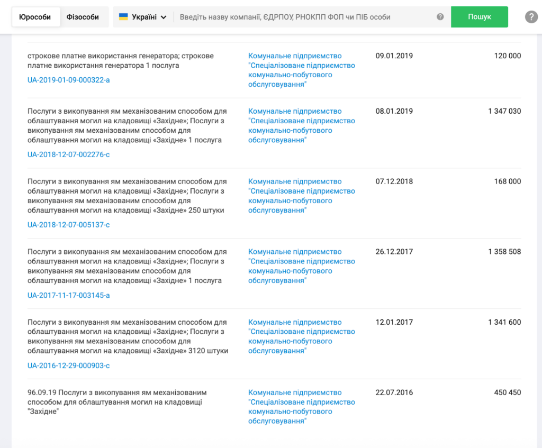The image size is (542, 448).
Task: Focus the company name search input
Action: pos(304,17)
